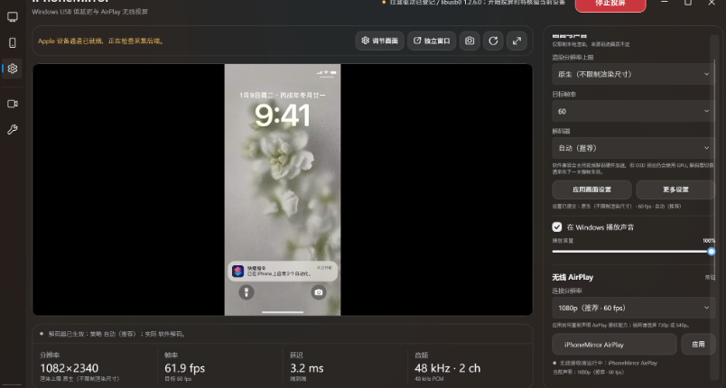
Task: Click the red 停止投屏 stop mirroring button
Action: pyautogui.click(x=610, y=4)
